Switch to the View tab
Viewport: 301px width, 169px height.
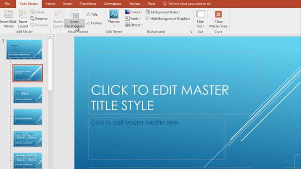tap(151, 4)
